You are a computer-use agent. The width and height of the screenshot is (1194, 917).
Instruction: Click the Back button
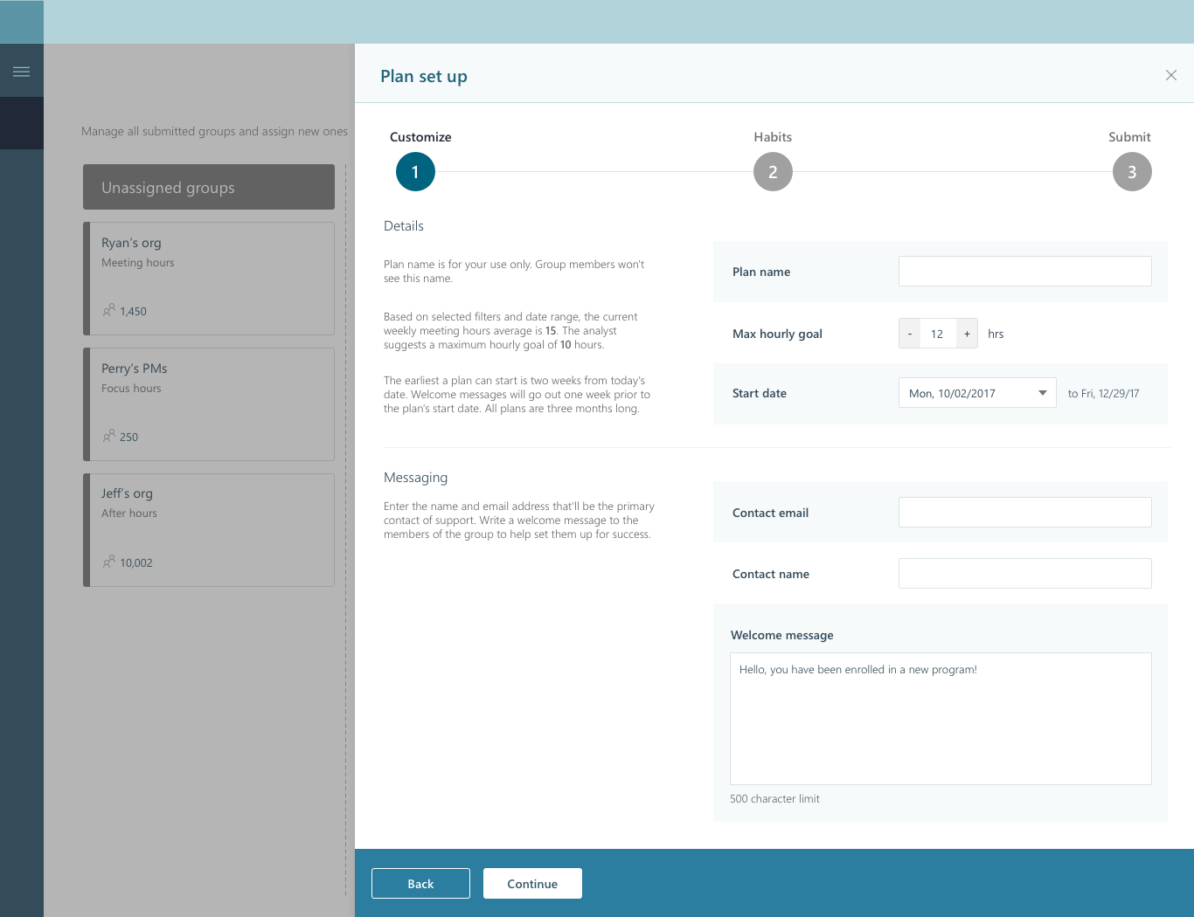click(x=420, y=883)
